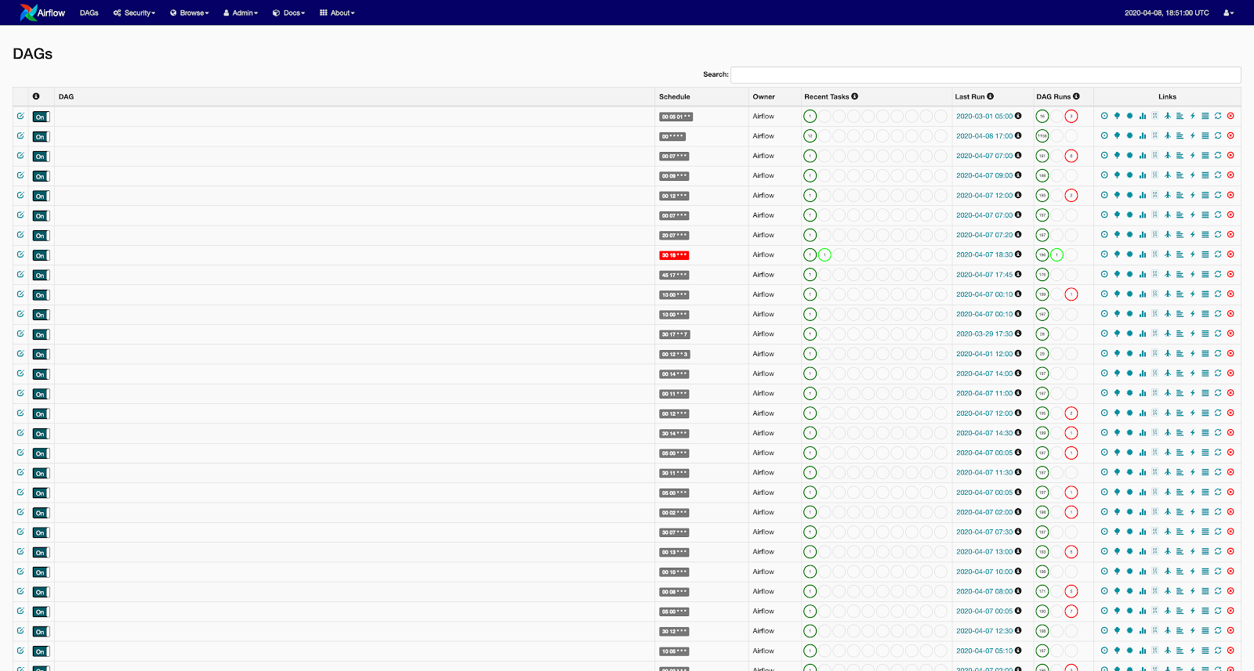1254x671 pixels.
Task: Expand the Admin menu
Action: (x=241, y=13)
